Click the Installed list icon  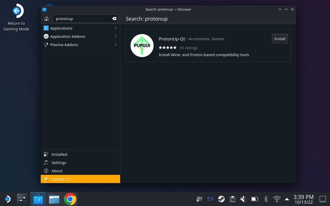point(46,154)
